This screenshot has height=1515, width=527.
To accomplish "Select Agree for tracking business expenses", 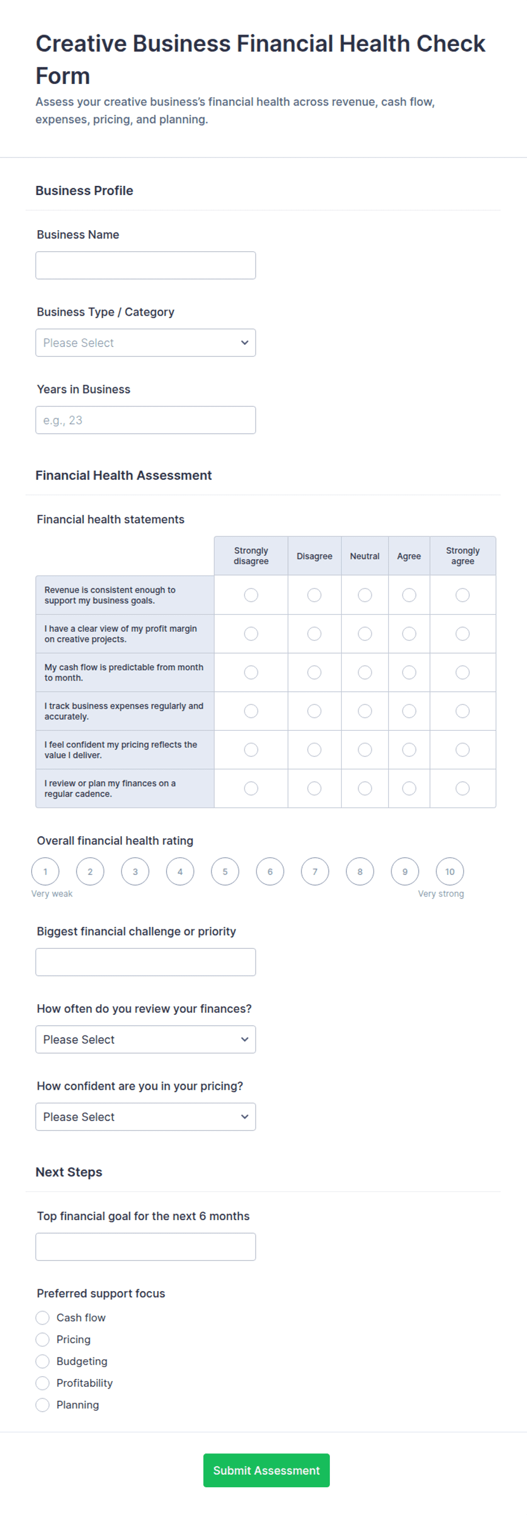I will pos(409,711).
